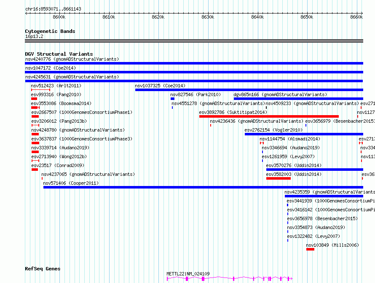Open nsv4235359 gnomAD variant label
The height and width of the screenshot is (283, 375).
329,192
